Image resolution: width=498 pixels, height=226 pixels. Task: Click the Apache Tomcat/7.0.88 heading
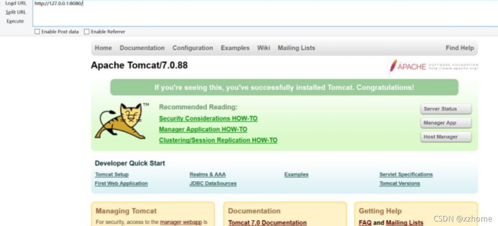click(x=139, y=65)
